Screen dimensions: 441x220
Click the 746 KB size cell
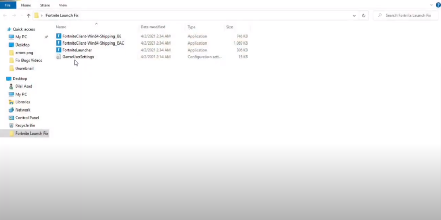(x=242, y=36)
